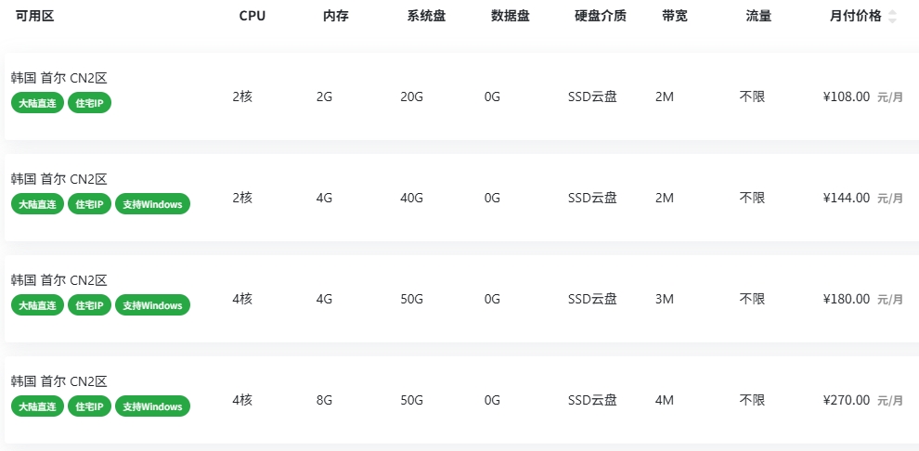
Task: Click the 3M bandwidth value
Action: (664, 299)
